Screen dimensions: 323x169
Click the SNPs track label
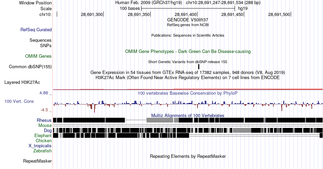[46, 45]
